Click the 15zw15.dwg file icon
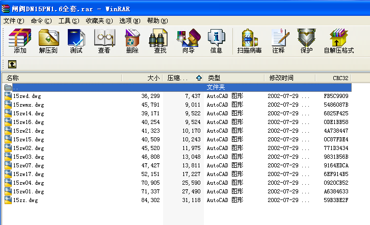Image resolution: width=370 pixels, height=225 pixels. (x=8, y=139)
